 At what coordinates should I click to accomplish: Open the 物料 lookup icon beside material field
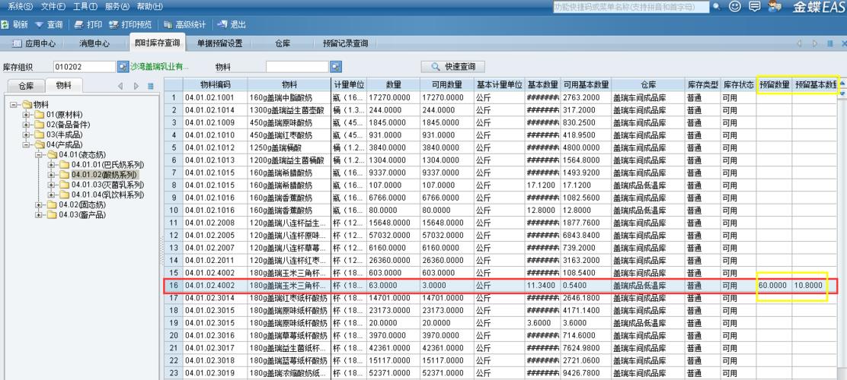click(x=336, y=67)
